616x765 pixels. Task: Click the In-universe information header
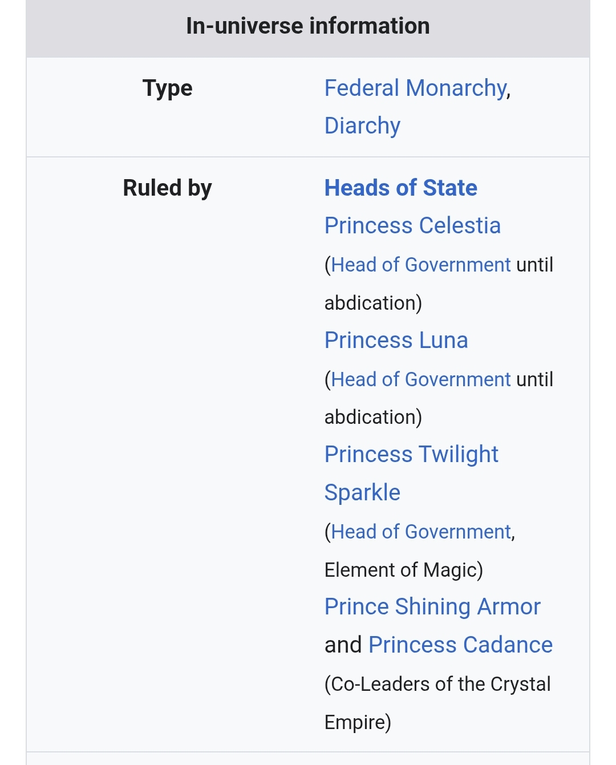[308, 26]
